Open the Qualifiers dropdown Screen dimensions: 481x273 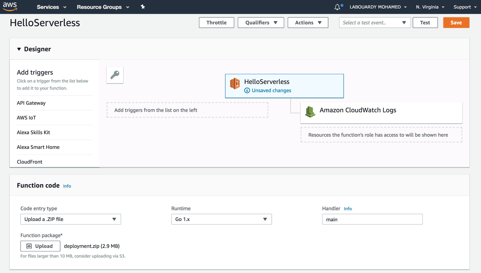261,23
